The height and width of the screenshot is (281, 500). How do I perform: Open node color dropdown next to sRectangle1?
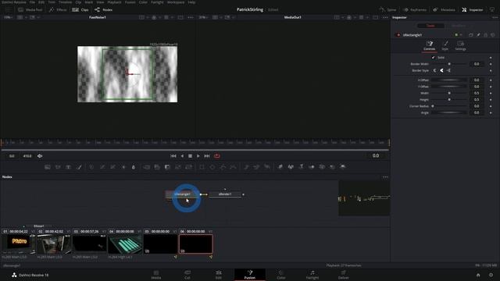click(459, 35)
